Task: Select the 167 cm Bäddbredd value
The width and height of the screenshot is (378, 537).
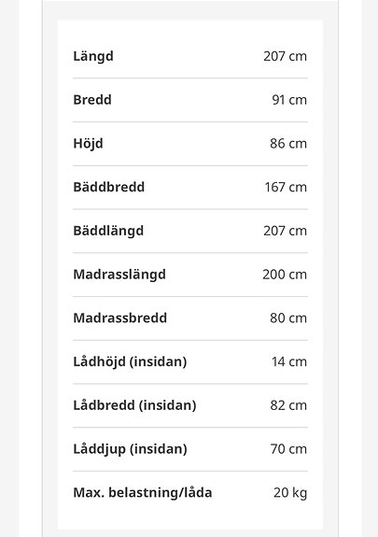Action: (x=286, y=187)
